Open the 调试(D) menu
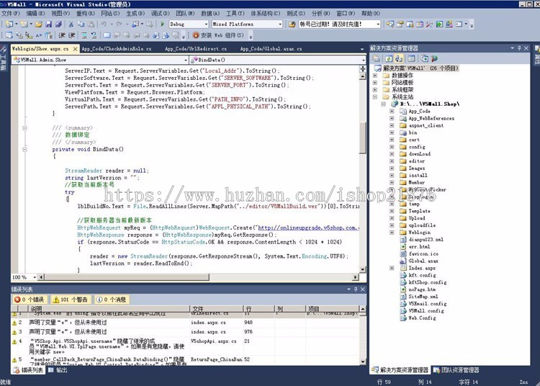Viewport: 540px width, 386px height. coord(160,14)
